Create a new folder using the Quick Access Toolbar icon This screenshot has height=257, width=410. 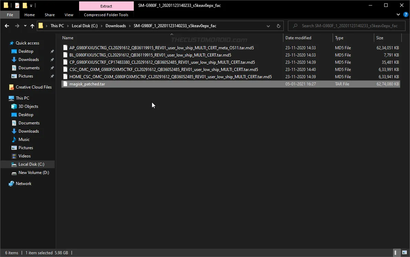point(24,5)
